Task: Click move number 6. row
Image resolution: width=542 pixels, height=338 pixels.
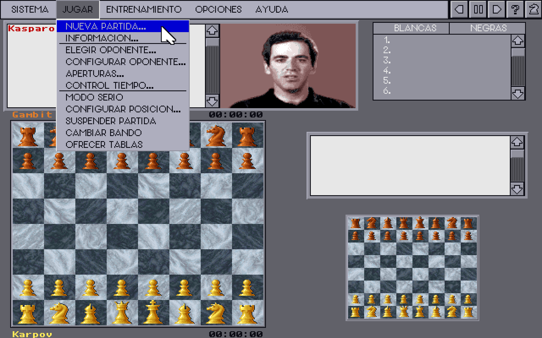Action: [442, 91]
